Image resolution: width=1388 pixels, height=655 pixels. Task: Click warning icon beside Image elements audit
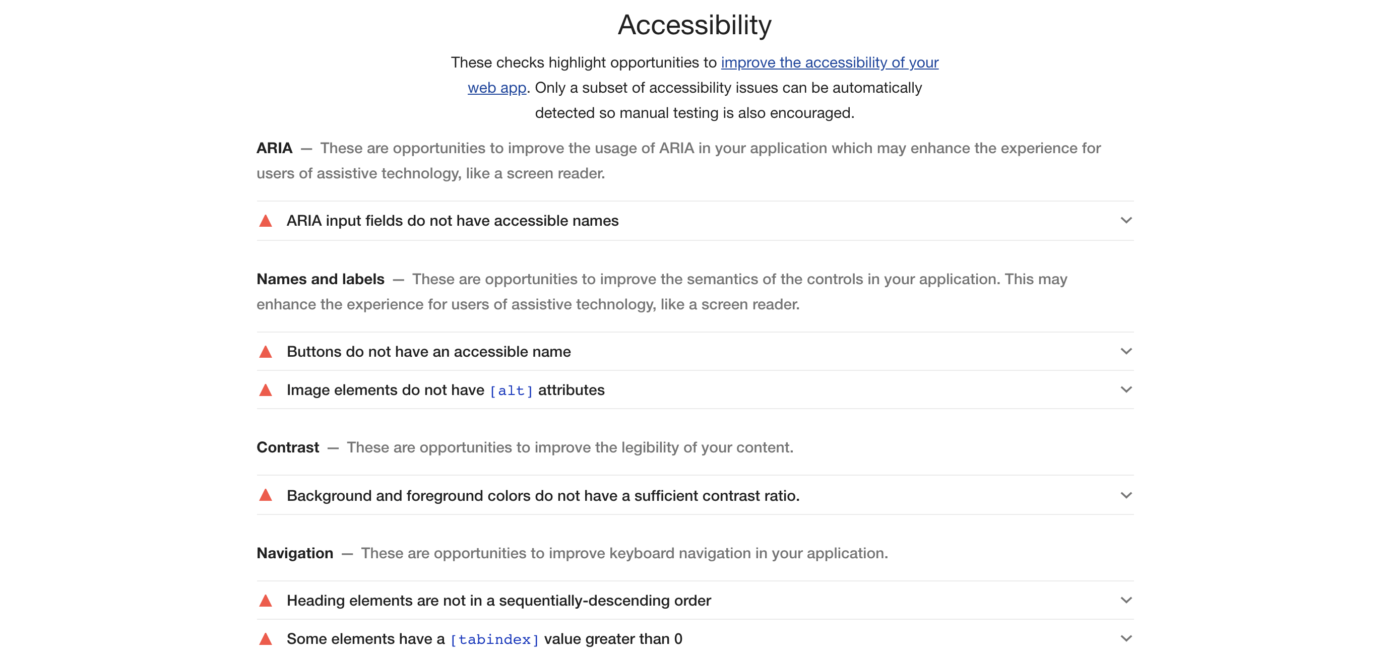click(x=266, y=390)
